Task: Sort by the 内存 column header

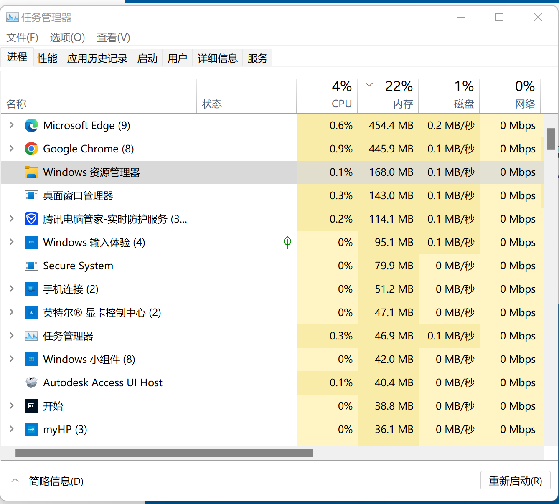Action: pyautogui.click(x=388, y=96)
